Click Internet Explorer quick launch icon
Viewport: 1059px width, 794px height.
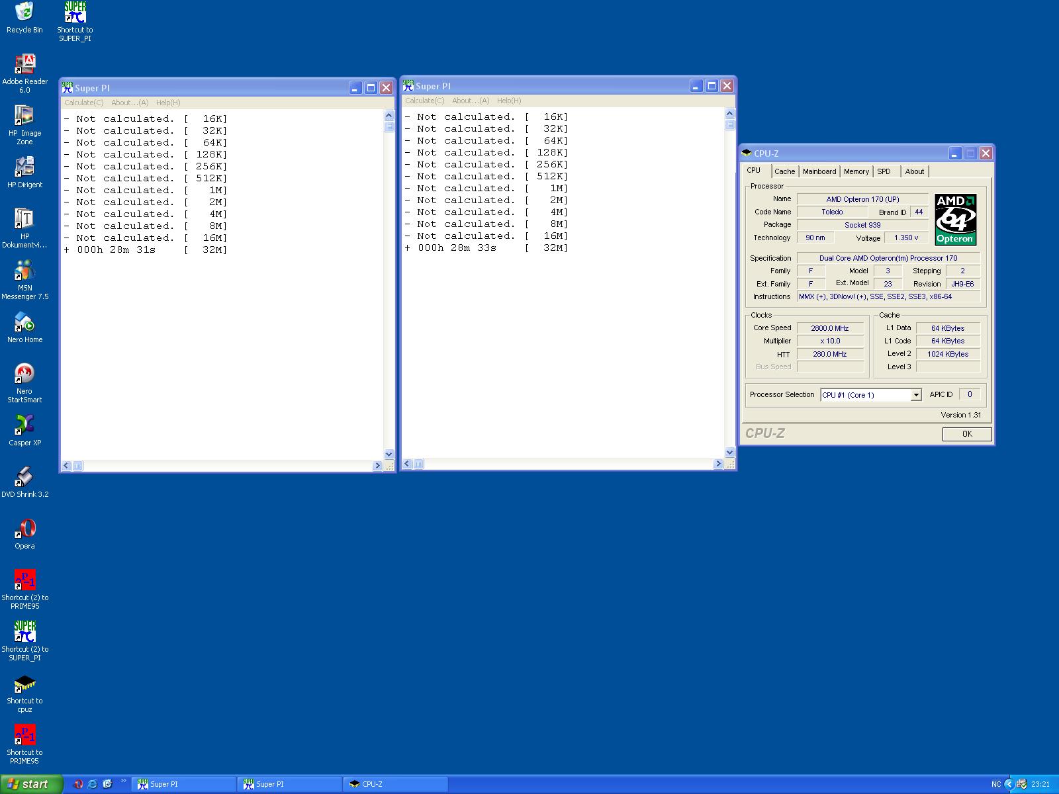(x=93, y=784)
